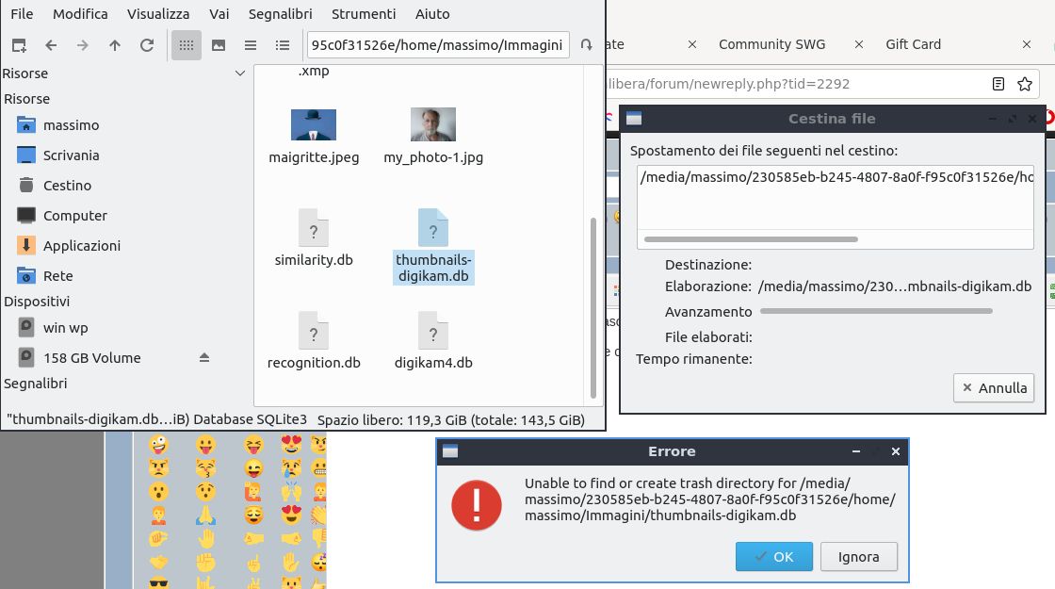The height and width of the screenshot is (589, 1055).
Task: Eject the 158 GB Volume
Action: pyautogui.click(x=204, y=357)
